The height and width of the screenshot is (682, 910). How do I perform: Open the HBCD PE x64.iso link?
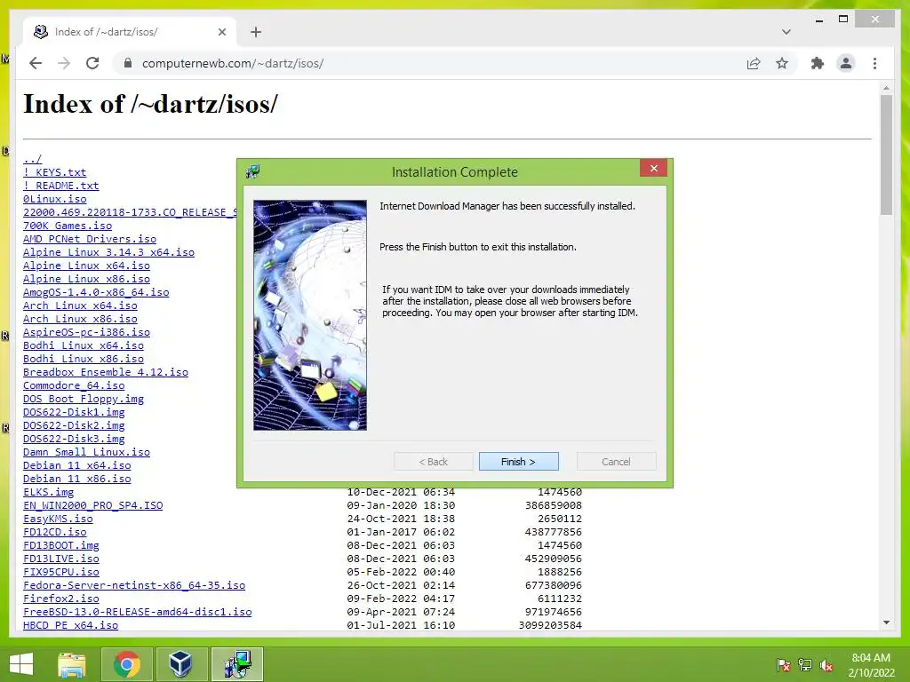tap(70, 626)
